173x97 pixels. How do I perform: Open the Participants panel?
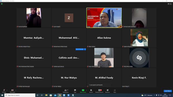(66, 91)
